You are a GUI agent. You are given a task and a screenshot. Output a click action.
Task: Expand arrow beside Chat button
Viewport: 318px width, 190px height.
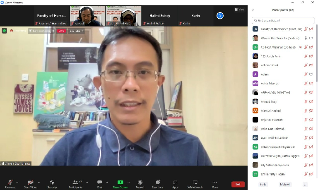107,182
